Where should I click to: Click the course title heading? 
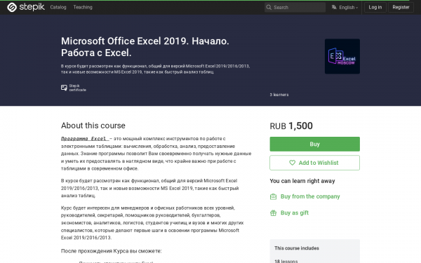point(145,47)
